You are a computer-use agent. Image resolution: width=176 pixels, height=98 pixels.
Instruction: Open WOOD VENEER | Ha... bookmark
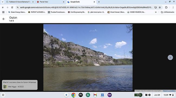(136, 12)
